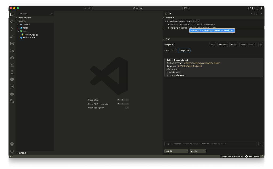
Task: Select Close Session context menu item
Action: coord(212,30)
